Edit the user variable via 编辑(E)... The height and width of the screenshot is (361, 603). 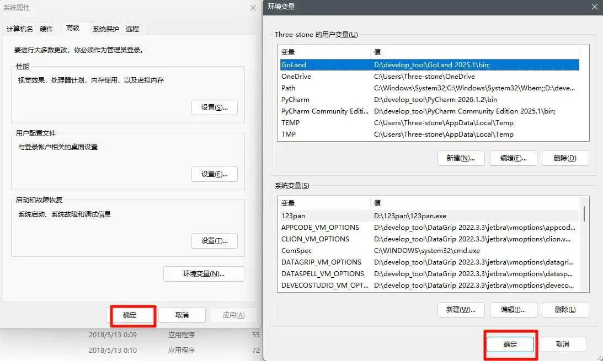click(x=514, y=158)
